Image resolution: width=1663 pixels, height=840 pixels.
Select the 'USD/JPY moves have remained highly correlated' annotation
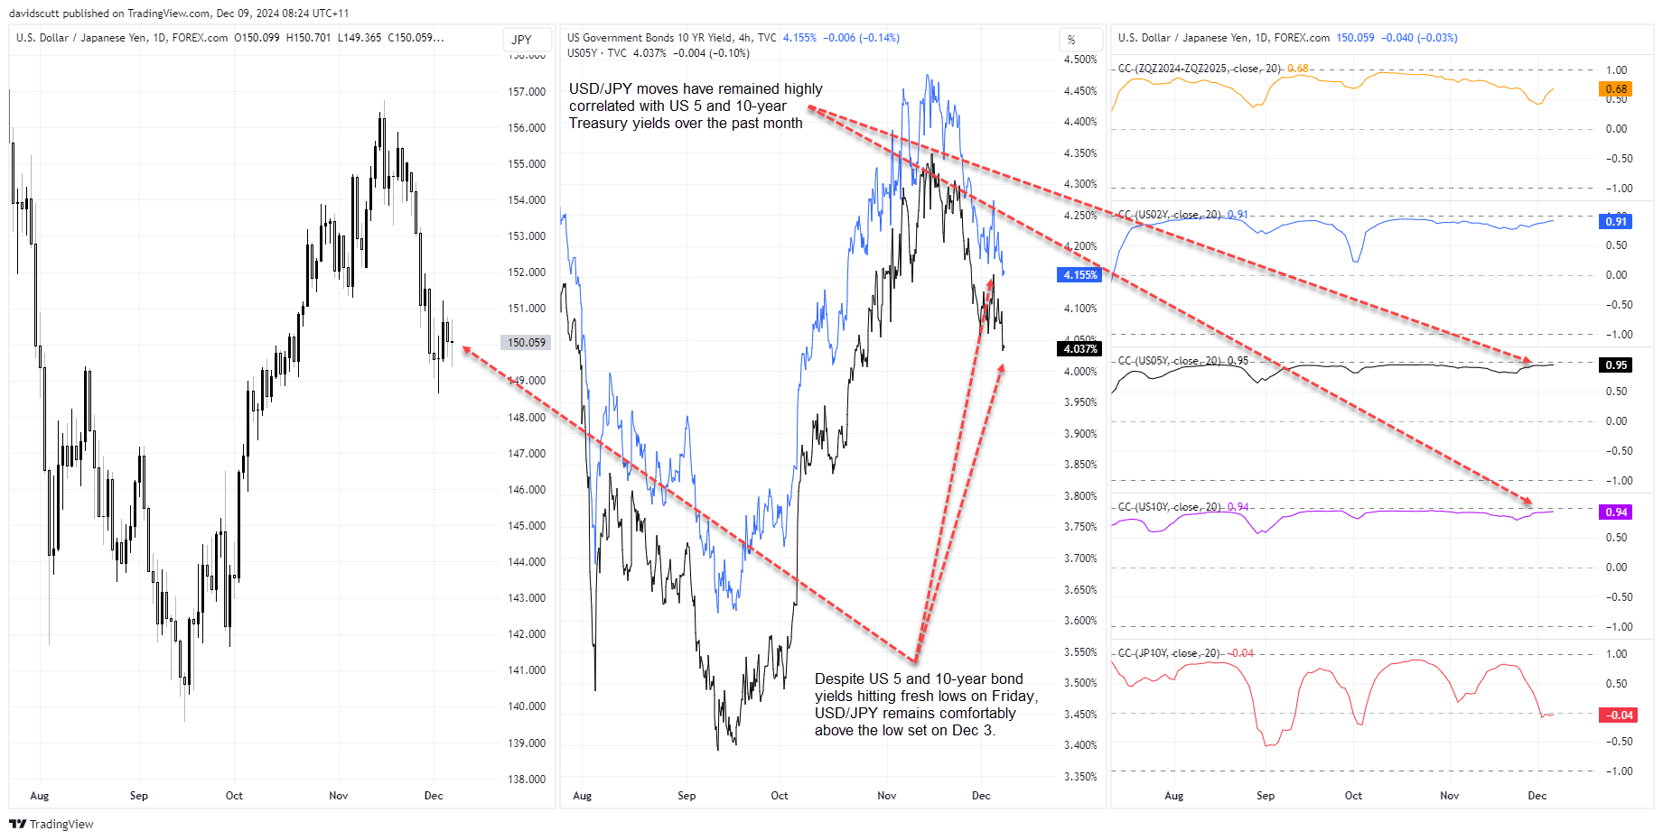696,106
